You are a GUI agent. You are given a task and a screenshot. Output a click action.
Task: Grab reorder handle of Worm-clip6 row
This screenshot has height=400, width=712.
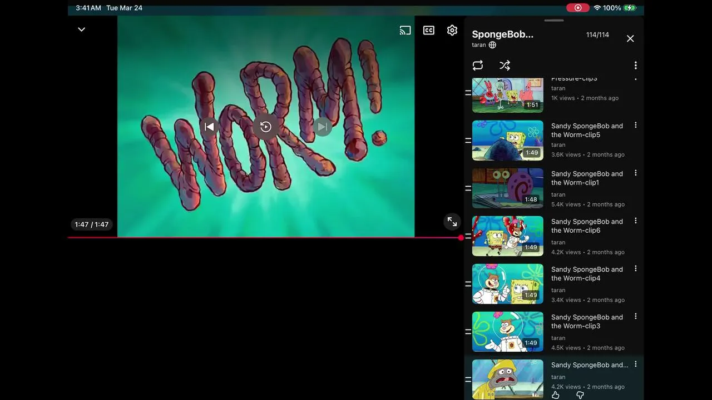468,236
